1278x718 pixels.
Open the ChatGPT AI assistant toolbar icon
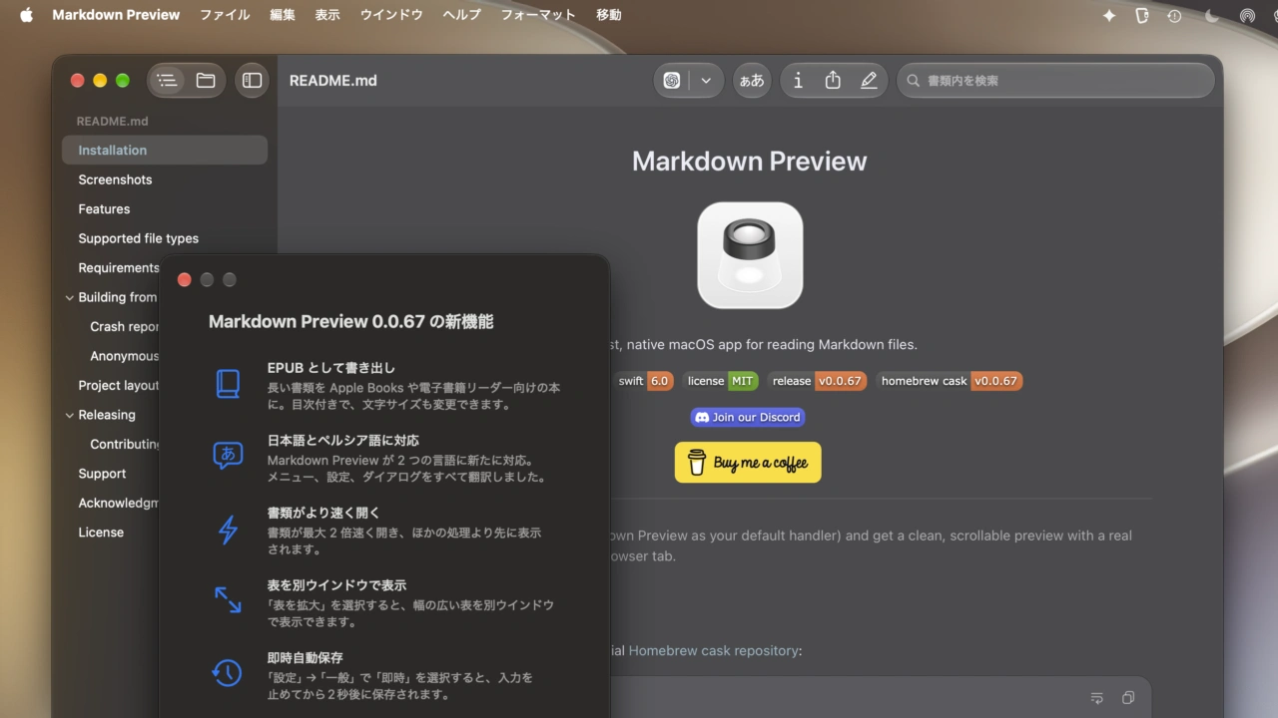(x=672, y=81)
